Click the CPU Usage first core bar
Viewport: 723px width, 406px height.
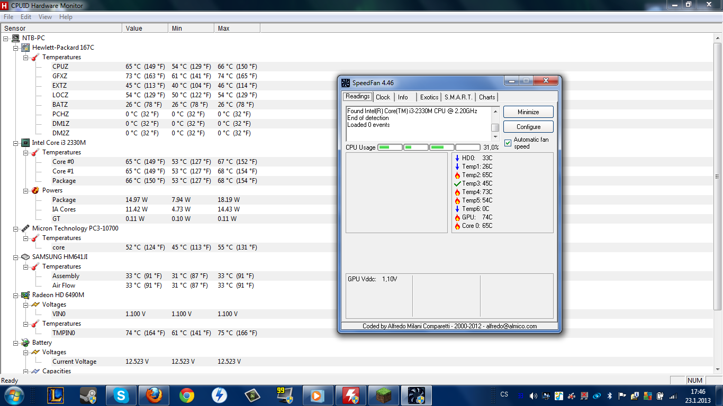point(390,147)
